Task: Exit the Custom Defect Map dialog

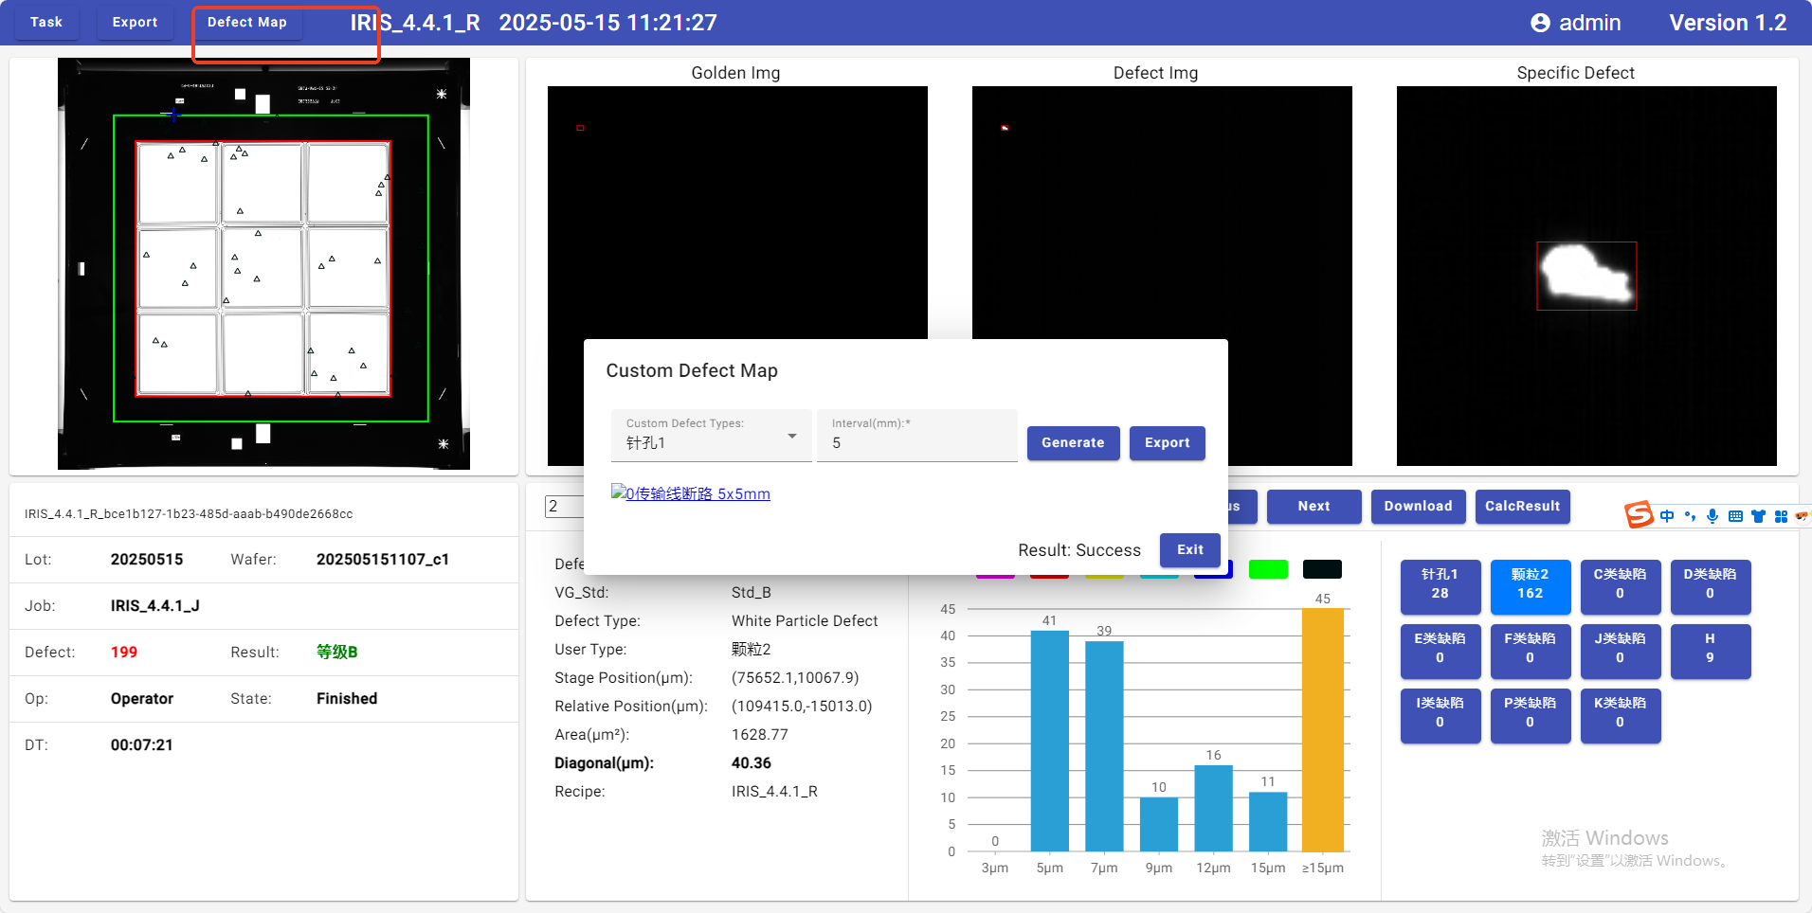Action: (1189, 549)
